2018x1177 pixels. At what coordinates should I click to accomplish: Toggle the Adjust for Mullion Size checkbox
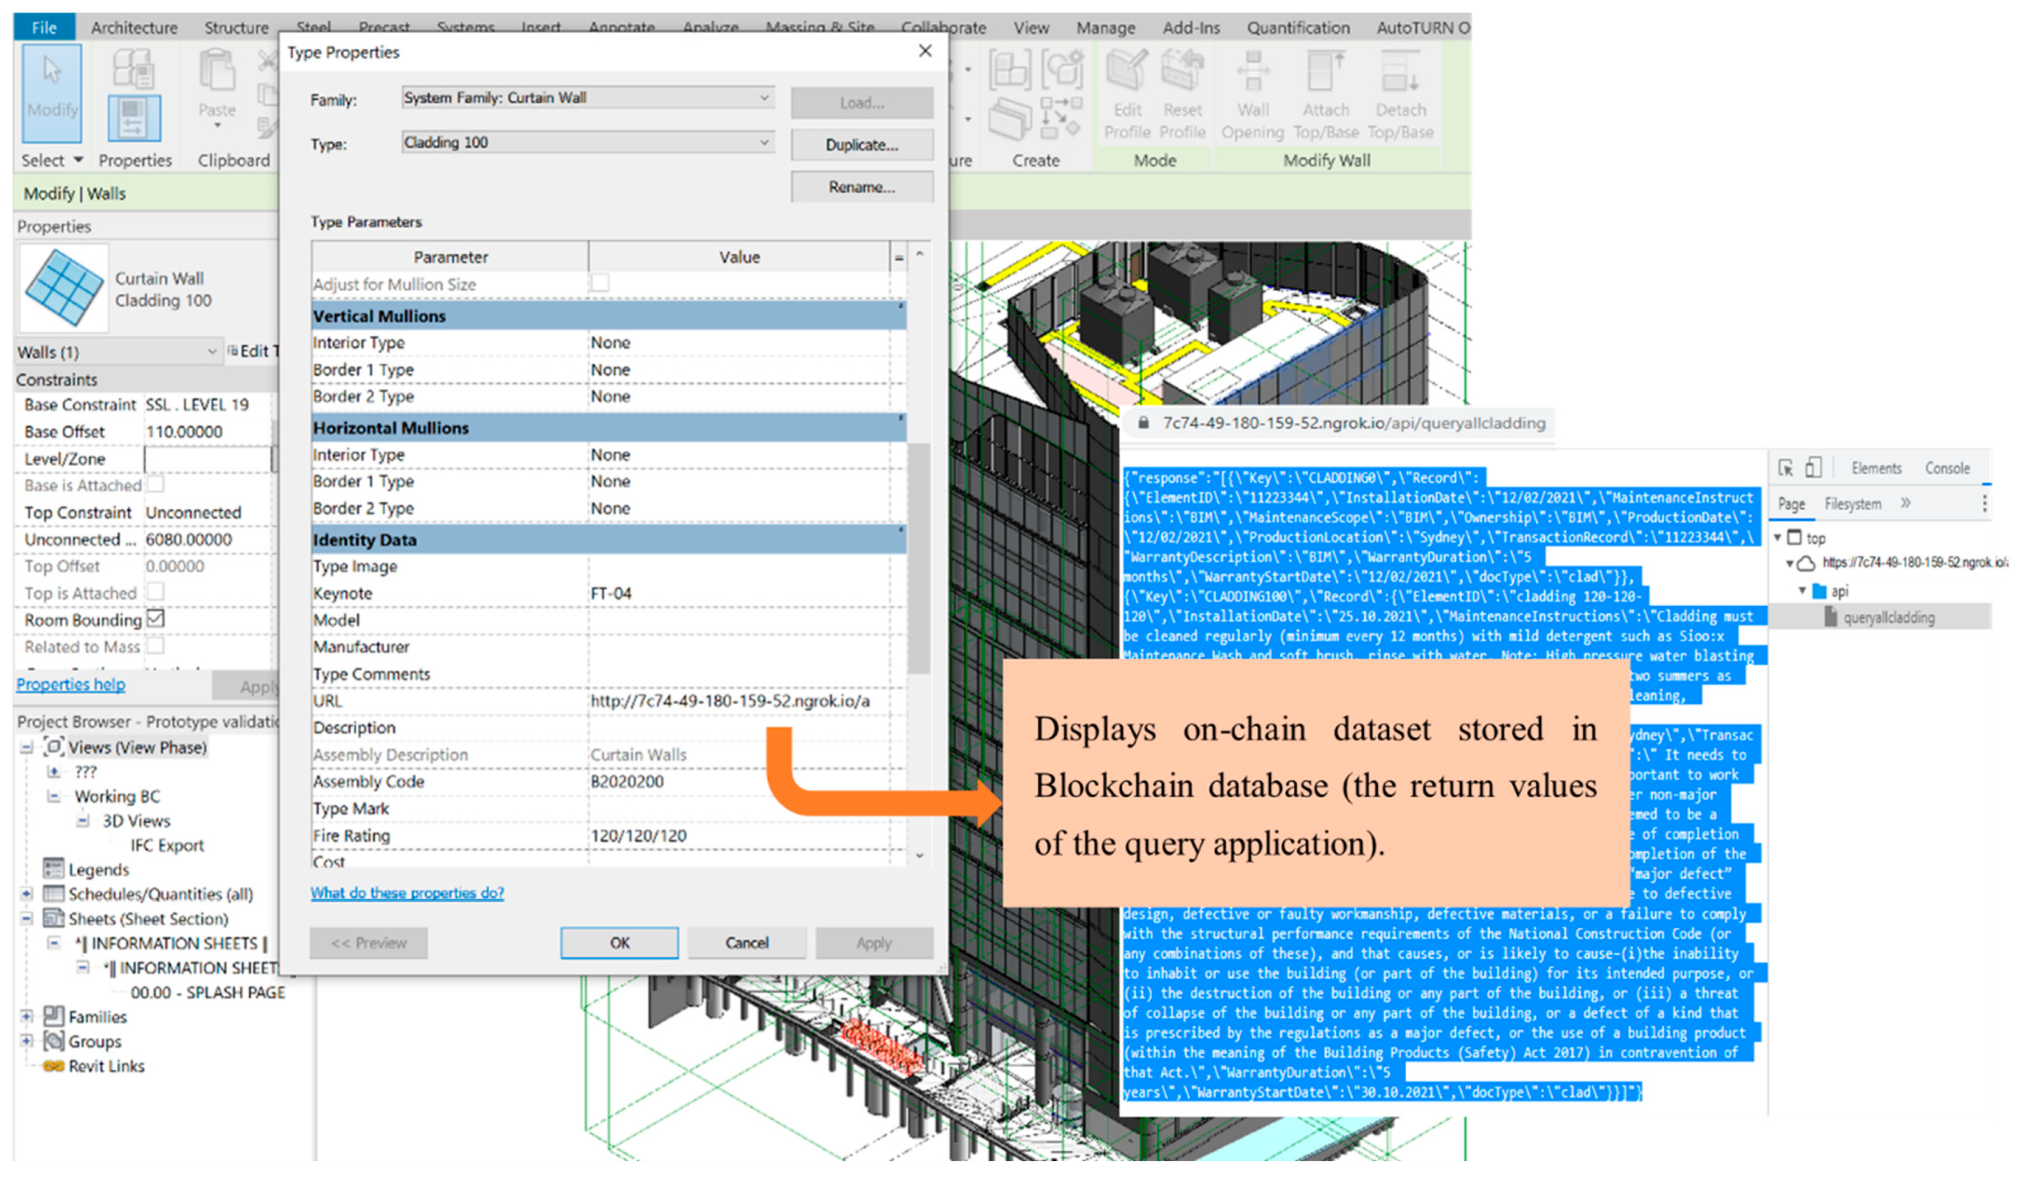tap(600, 283)
